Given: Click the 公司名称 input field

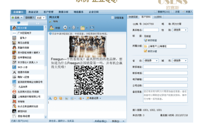Looking at the screenshot, I should [165, 85].
